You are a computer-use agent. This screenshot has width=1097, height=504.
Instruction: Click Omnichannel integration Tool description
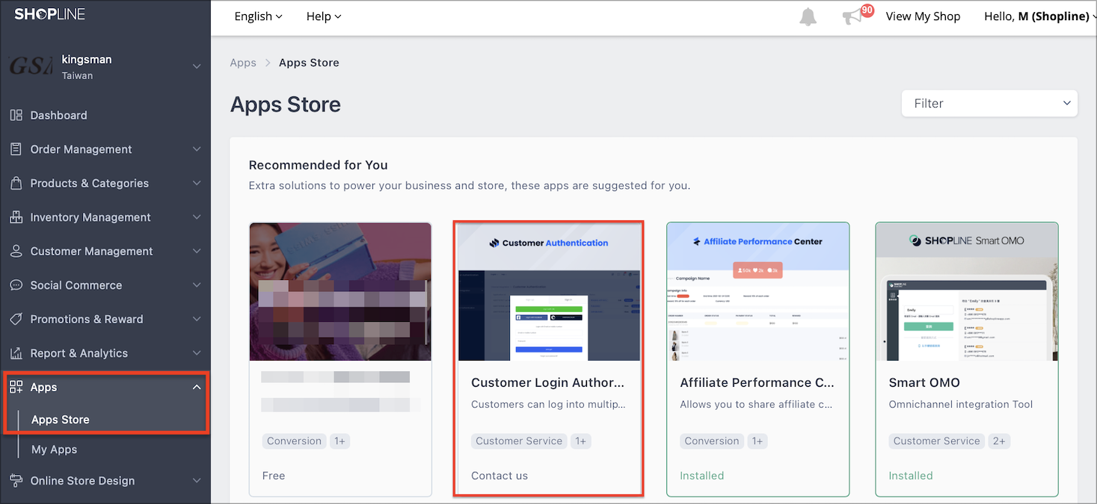961,405
